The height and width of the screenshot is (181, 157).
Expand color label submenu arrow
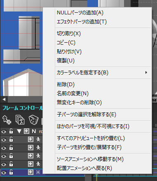coord(146,73)
